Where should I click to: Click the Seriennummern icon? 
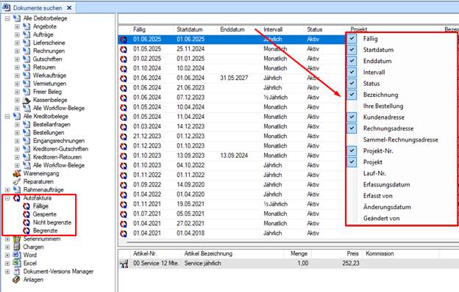[x=17, y=239]
